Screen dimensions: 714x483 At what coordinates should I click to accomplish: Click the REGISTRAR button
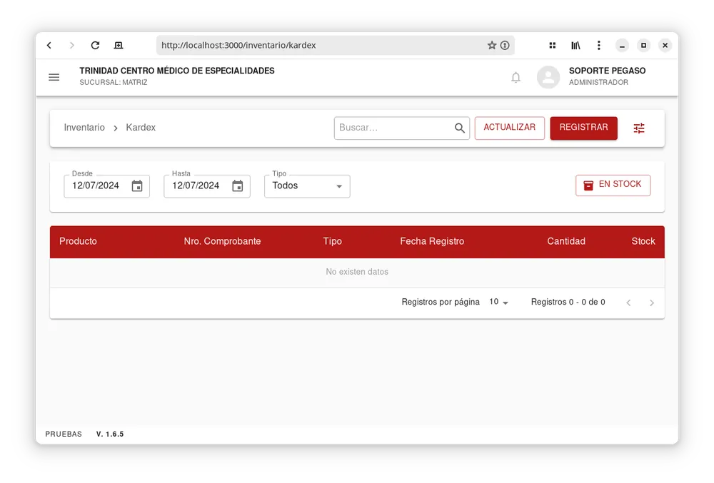(584, 128)
